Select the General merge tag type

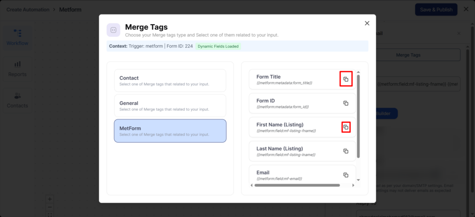(170, 105)
